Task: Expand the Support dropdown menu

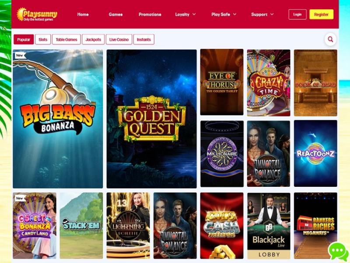Action: click(262, 14)
